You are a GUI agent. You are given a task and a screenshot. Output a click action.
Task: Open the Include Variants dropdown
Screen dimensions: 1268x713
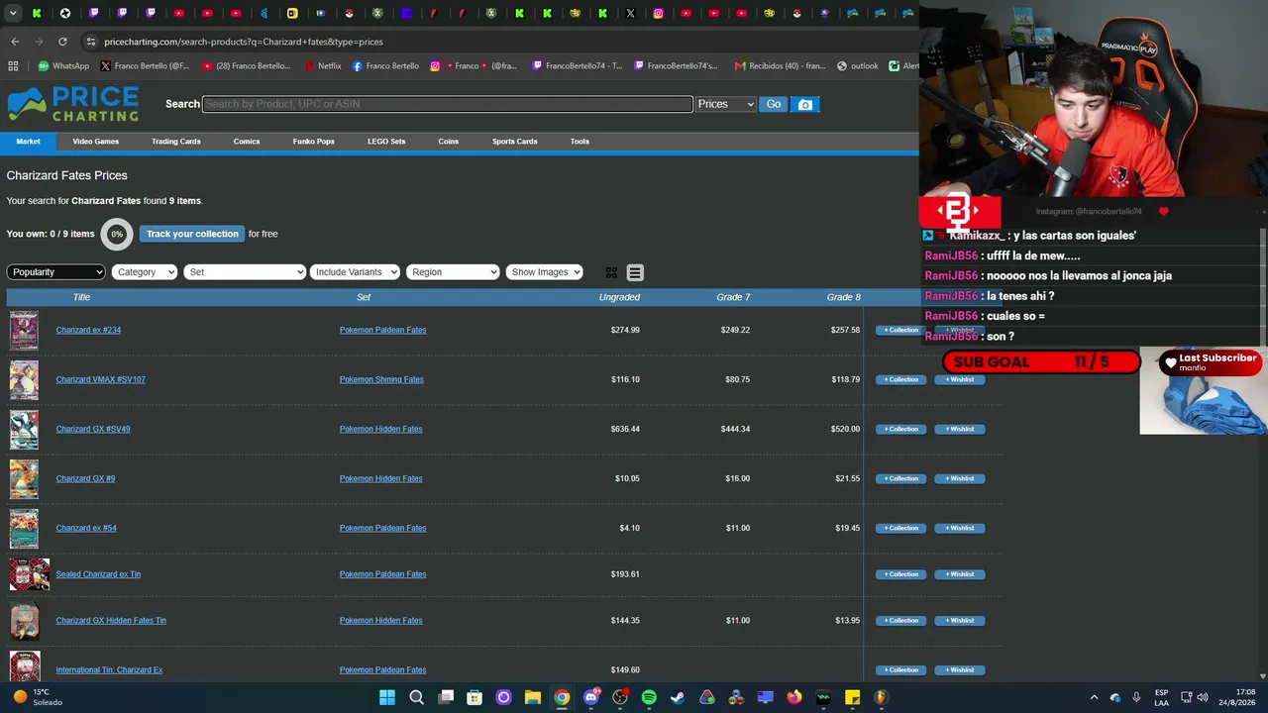[355, 272]
